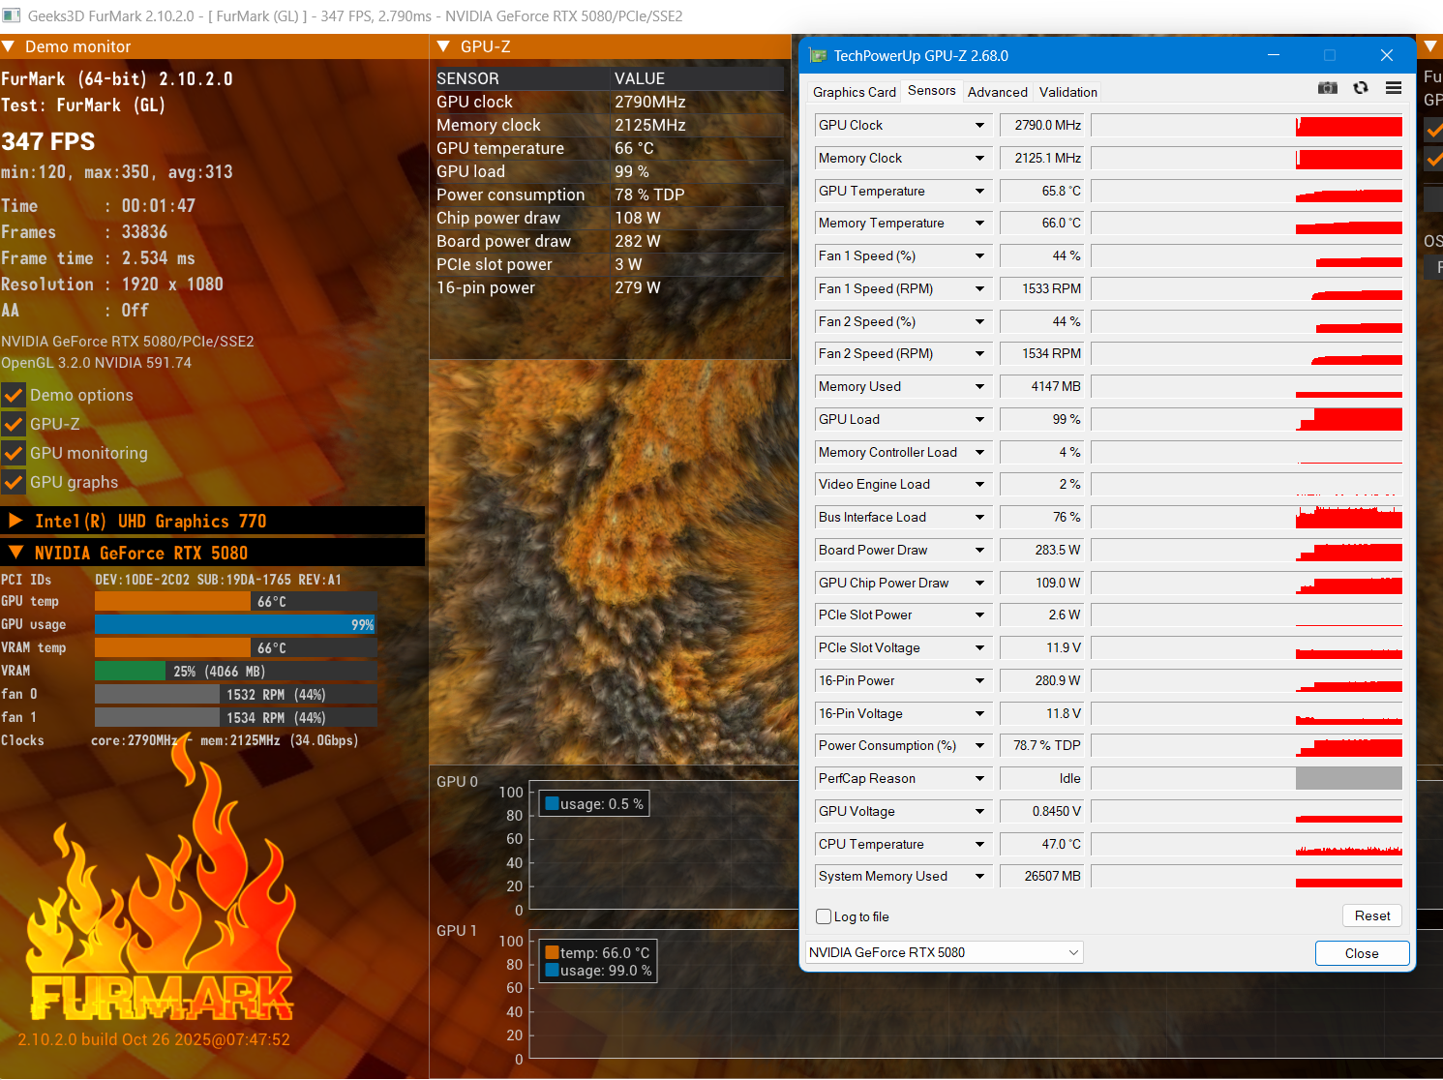The width and height of the screenshot is (1443, 1080).
Task: Open the Memory Used sensor dropdown
Action: coord(979,386)
